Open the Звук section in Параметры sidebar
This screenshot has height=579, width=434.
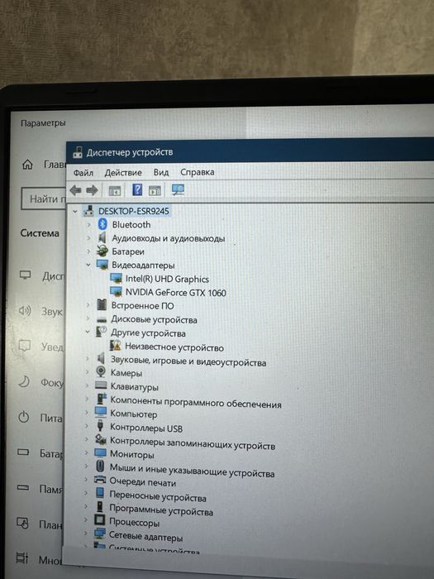[x=41, y=312]
